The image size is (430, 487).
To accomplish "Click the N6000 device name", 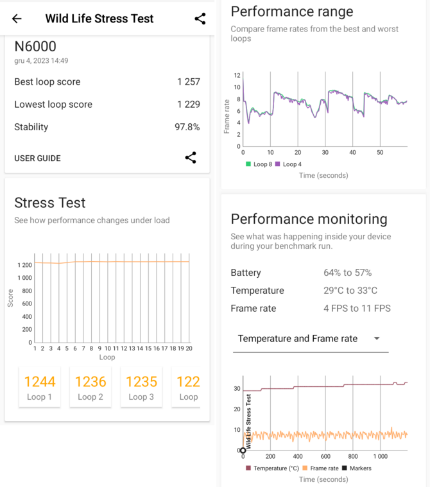I will (35, 47).
